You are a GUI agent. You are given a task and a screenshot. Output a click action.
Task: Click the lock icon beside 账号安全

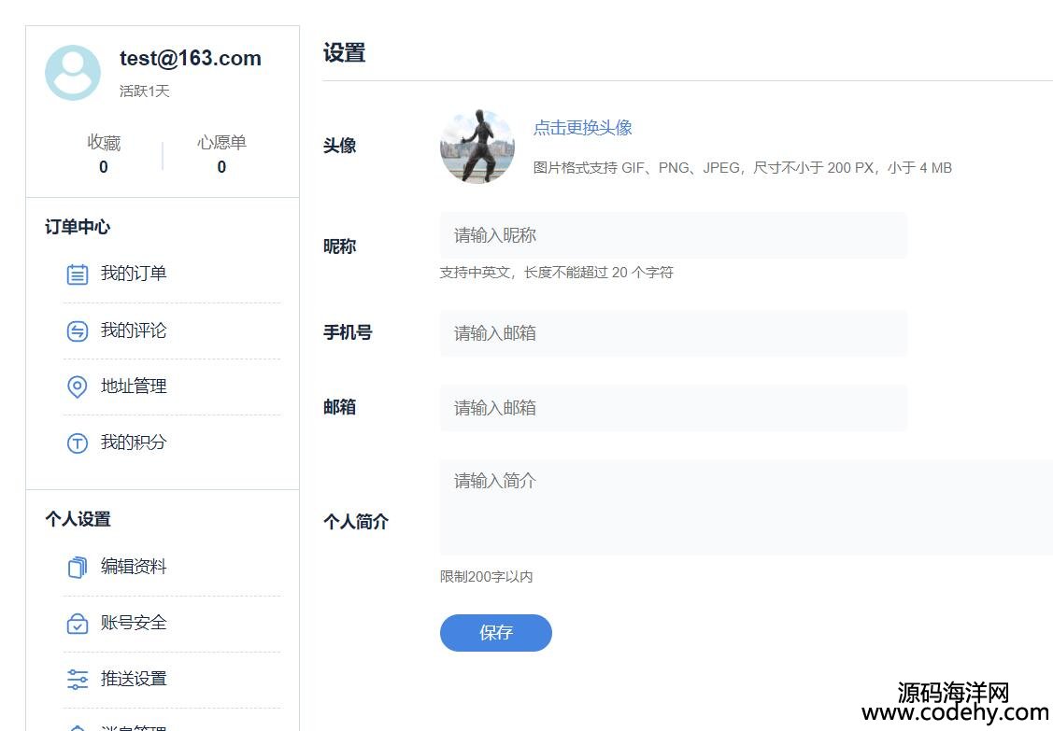tap(78, 623)
